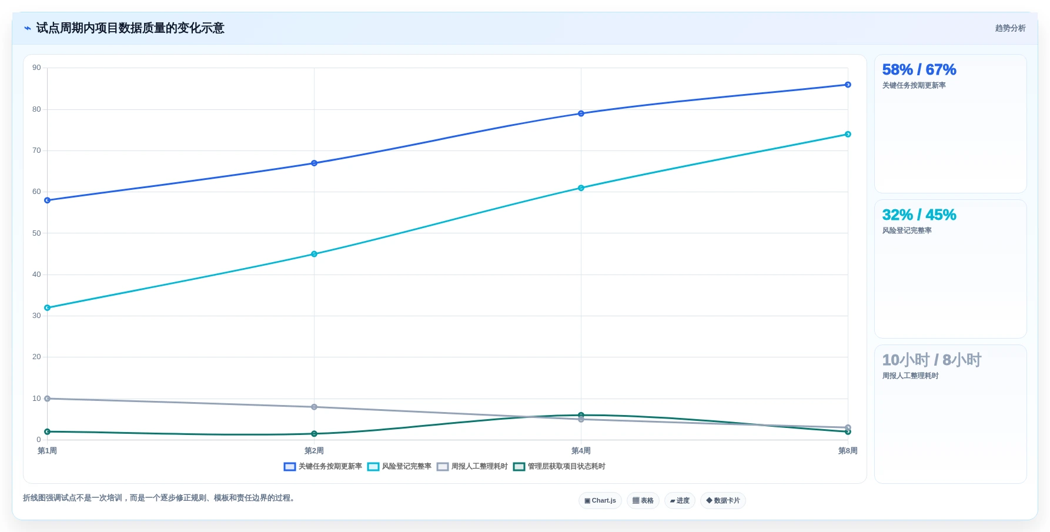
Task: Click green line data point at 第8周
Action: tap(848, 432)
